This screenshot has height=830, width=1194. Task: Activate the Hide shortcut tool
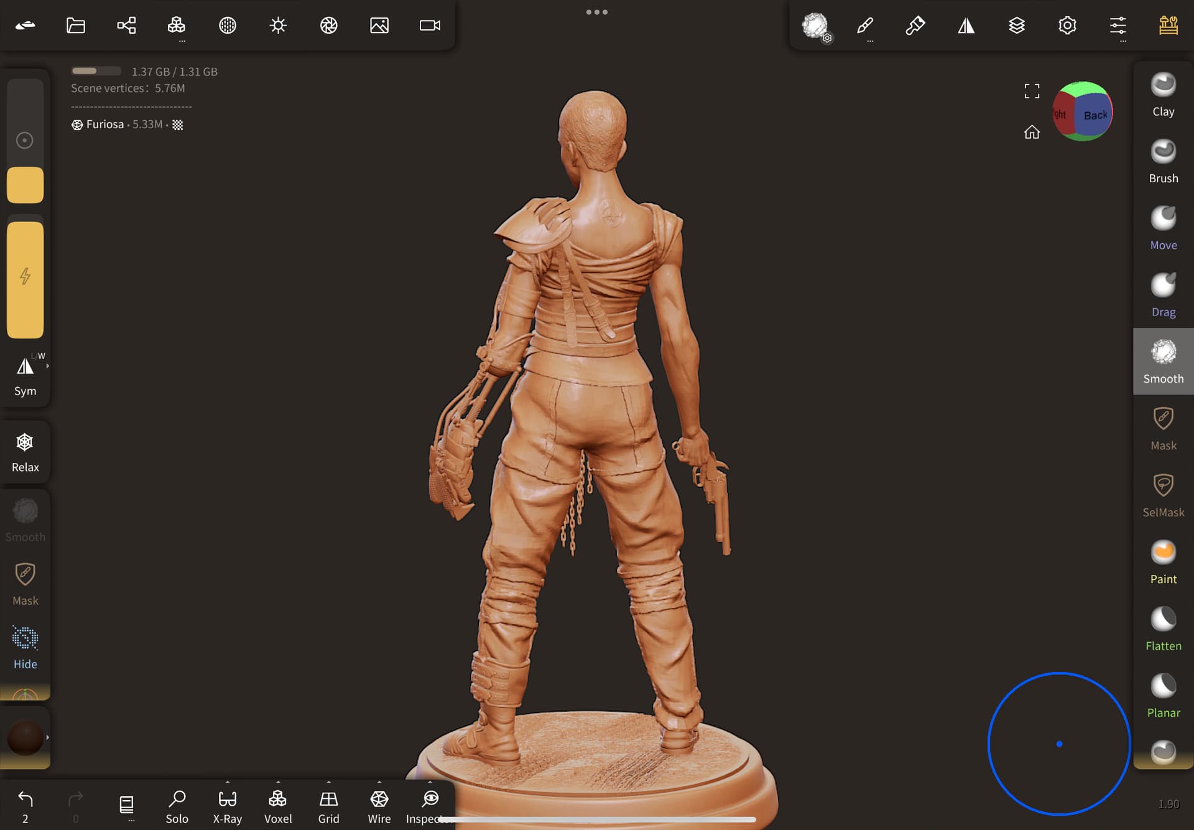(x=25, y=648)
